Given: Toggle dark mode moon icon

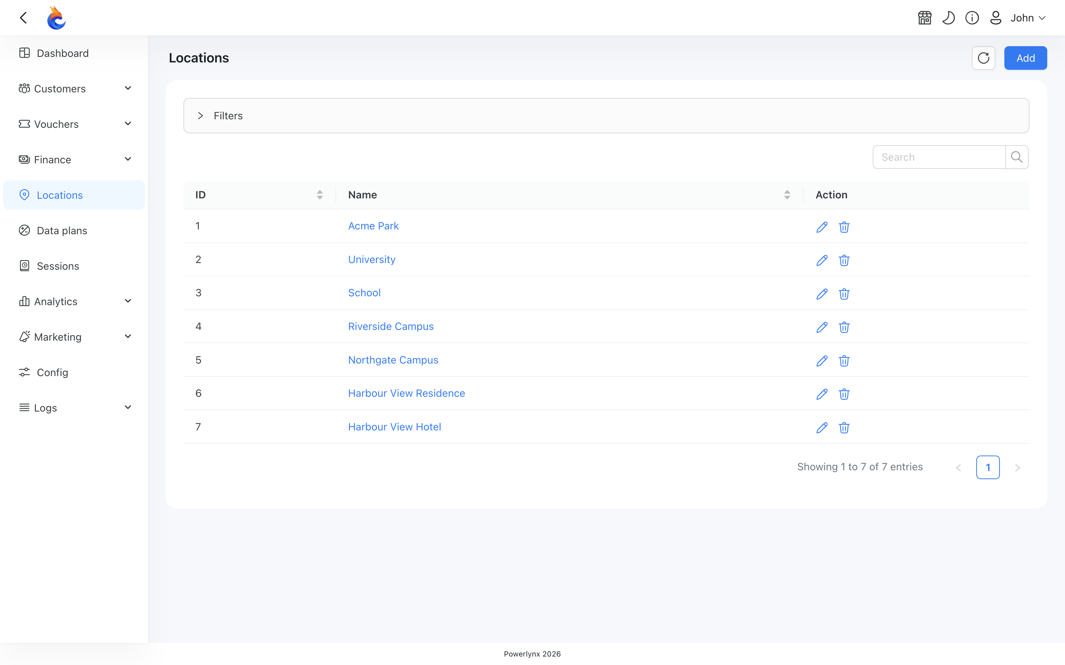Looking at the screenshot, I should click(x=949, y=18).
